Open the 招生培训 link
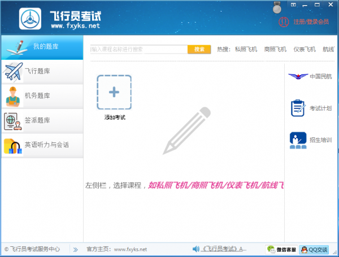 (x=320, y=140)
